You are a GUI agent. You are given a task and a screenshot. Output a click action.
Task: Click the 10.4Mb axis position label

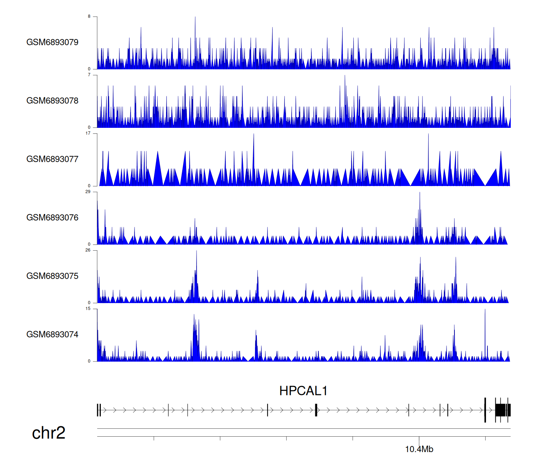coord(419,449)
